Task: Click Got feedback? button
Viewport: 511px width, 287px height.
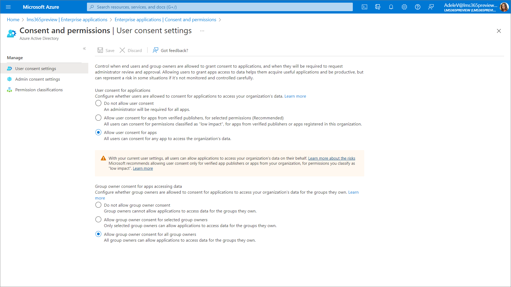Action: click(x=170, y=50)
